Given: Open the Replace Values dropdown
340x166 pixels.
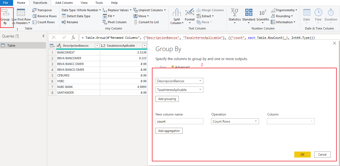Looking at the screenshot, I should pyautogui.click(x=117, y=10).
